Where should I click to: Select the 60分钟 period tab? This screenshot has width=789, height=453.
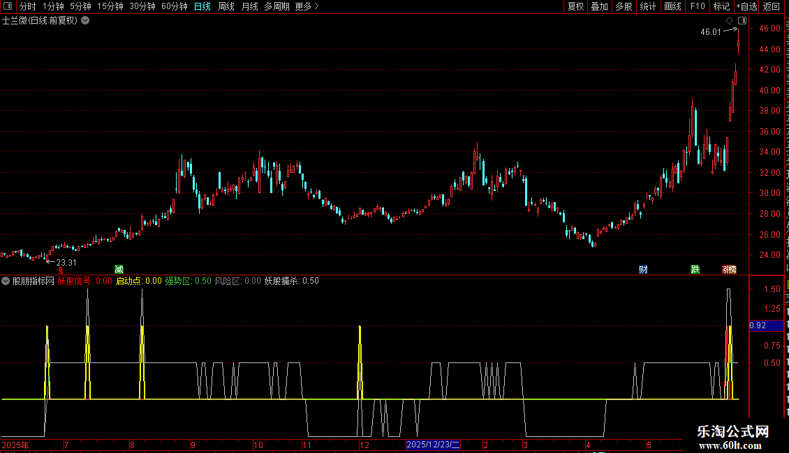pos(175,6)
